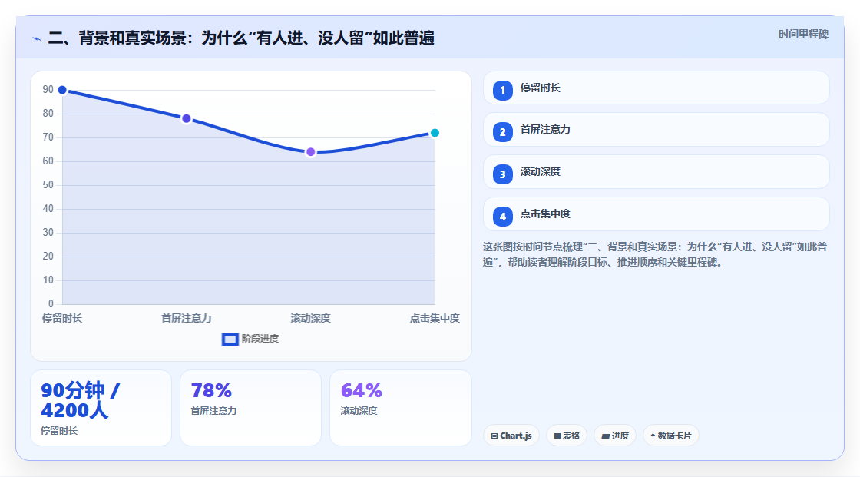The height and width of the screenshot is (477, 860).
Task: Click the small icon inside the 表格 tag
Action: point(557,436)
